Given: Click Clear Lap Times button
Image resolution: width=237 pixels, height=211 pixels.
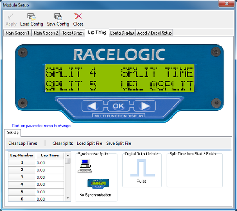Looking at the screenshot, I should coord(23,143).
